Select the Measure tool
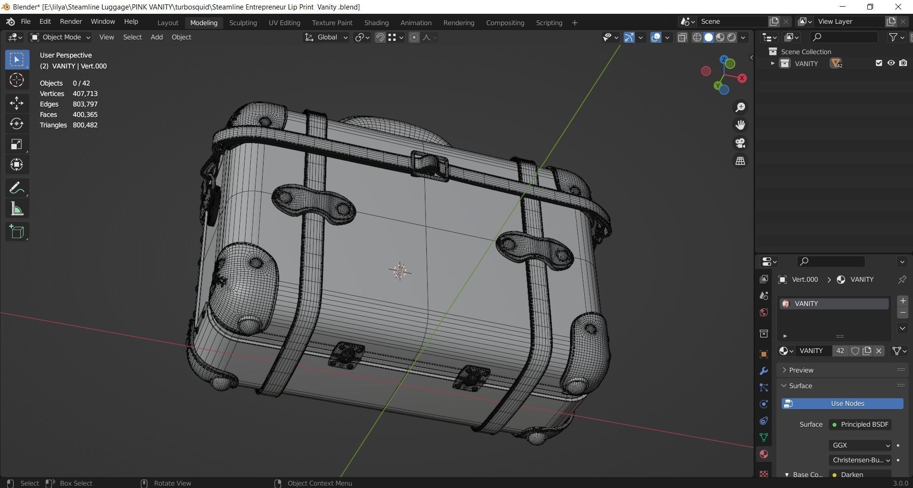Viewport: 913px width, 488px height. pos(17,209)
